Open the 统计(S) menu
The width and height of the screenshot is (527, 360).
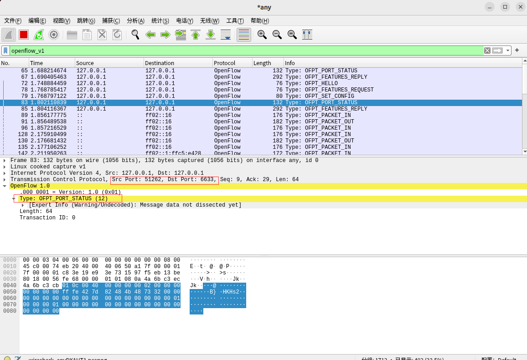(160, 21)
